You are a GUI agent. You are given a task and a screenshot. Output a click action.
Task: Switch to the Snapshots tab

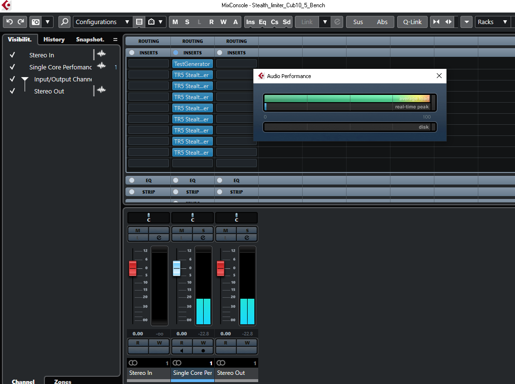coord(90,40)
